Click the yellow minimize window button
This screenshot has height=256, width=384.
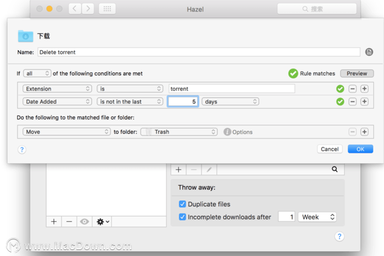coord(49,9)
